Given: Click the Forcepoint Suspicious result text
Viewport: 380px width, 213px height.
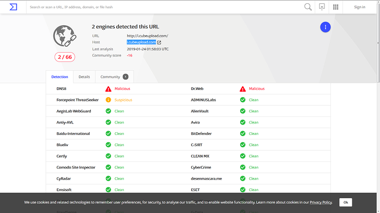Looking at the screenshot, I should [x=123, y=100].
